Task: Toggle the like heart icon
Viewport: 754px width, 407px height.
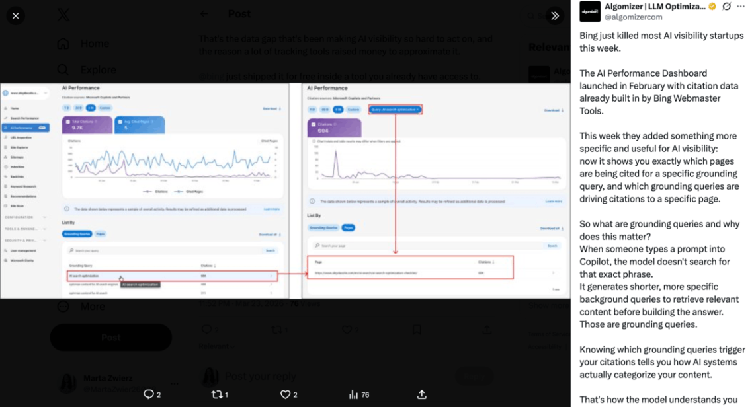Action: (285, 394)
